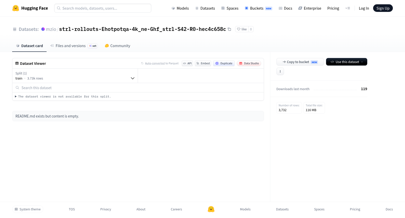Viewport: 405px width, 218px height.
Task: Copy dataset name with the copy icon
Action: (x=229, y=29)
